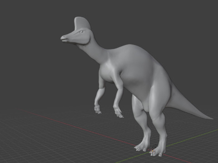This screenshot has width=218, height=163.
Task: Click the orange origin point at the feet
Action: coord(153,151)
